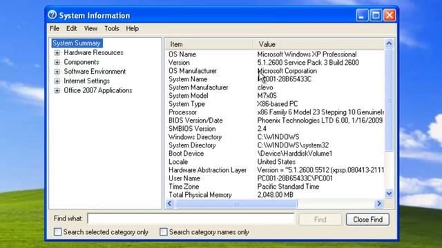Select the Hardware Abstraction Layer row
The image size is (442, 248).
point(274,170)
